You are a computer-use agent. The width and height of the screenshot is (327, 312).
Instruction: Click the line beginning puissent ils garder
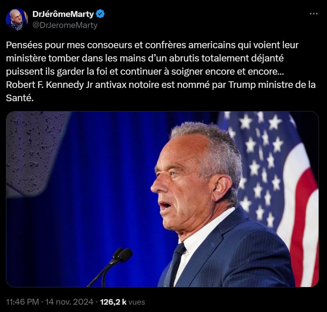click(145, 71)
